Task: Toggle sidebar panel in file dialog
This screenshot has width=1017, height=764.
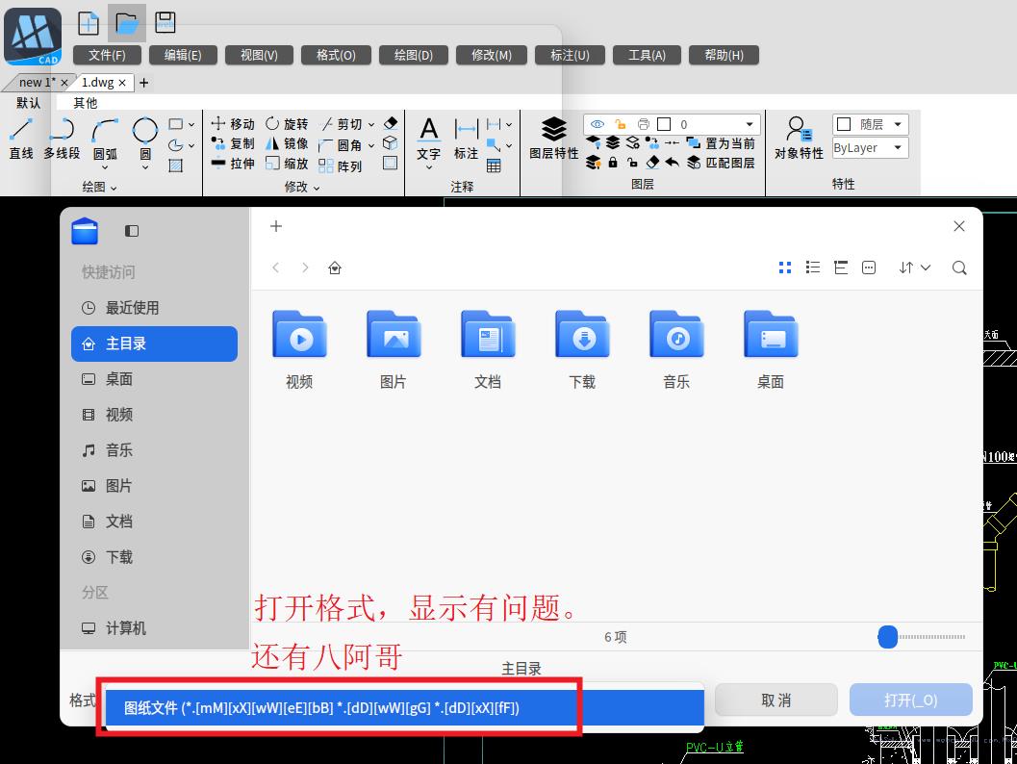Action: (x=132, y=231)
